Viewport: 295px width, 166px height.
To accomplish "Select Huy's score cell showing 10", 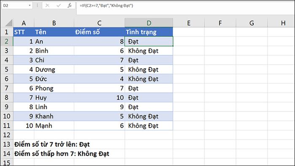I will [99, 97].
